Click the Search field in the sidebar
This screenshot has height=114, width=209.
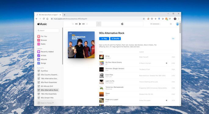[x=48, y=31]
